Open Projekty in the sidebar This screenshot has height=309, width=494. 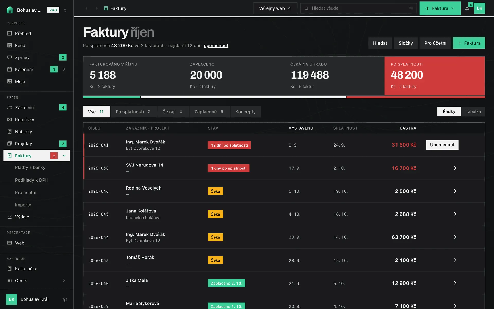coord(37,143)
